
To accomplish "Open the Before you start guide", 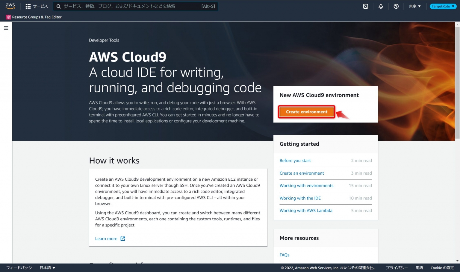I will click(x=295, y=160).
